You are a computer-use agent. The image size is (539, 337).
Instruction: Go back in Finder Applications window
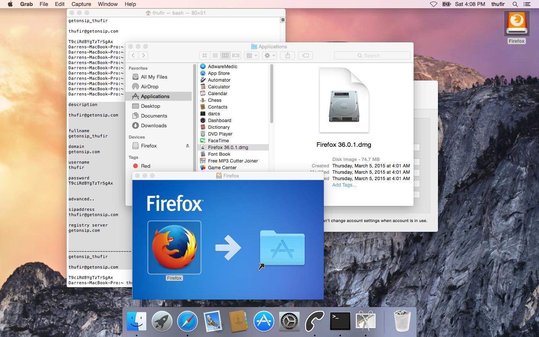[x=134, y=55]
